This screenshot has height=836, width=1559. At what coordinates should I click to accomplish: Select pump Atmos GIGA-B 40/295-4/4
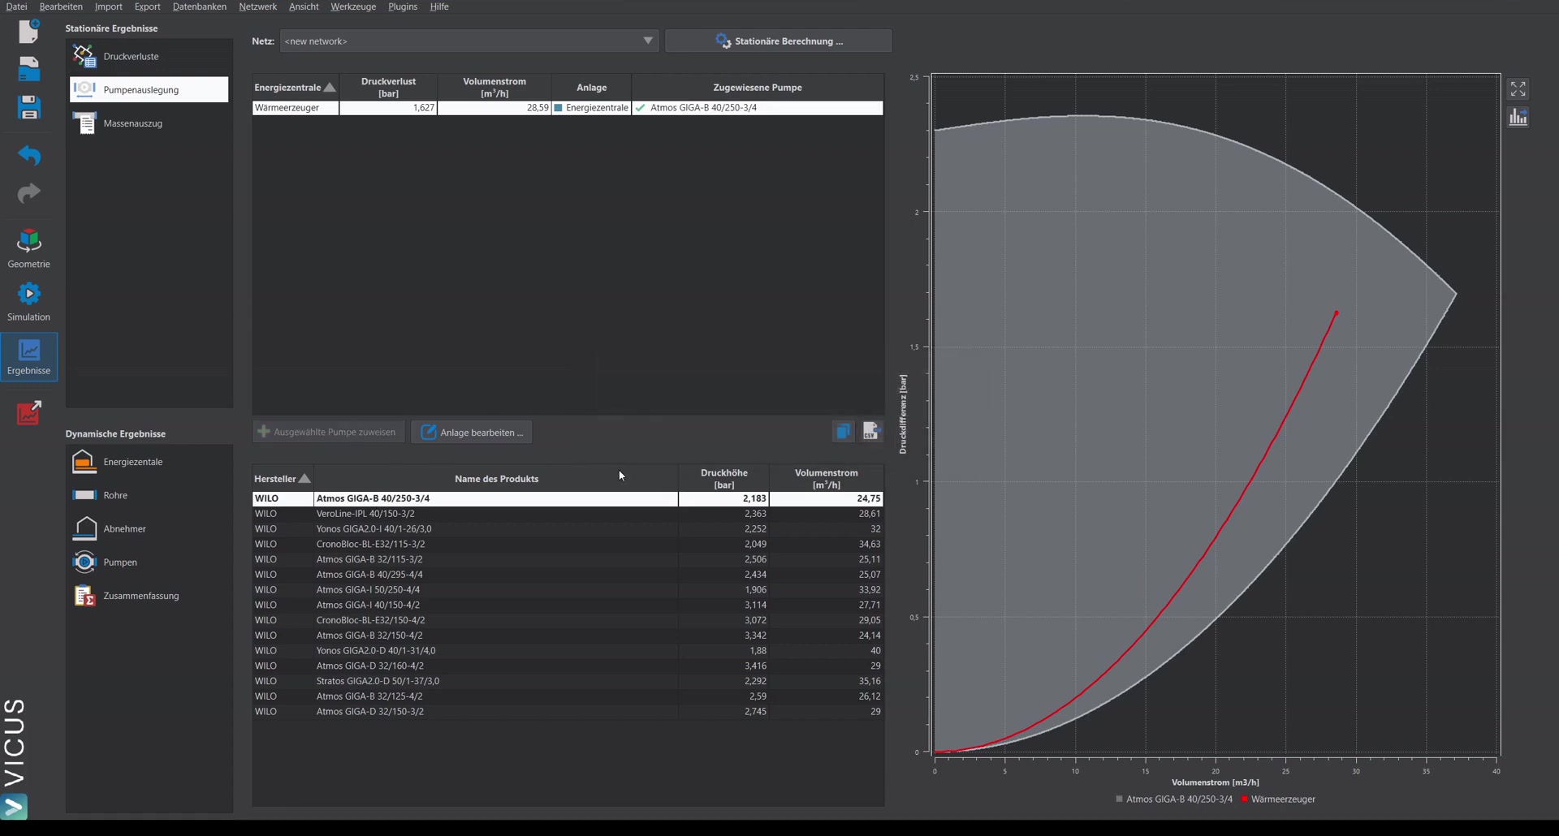click(568, 575)
